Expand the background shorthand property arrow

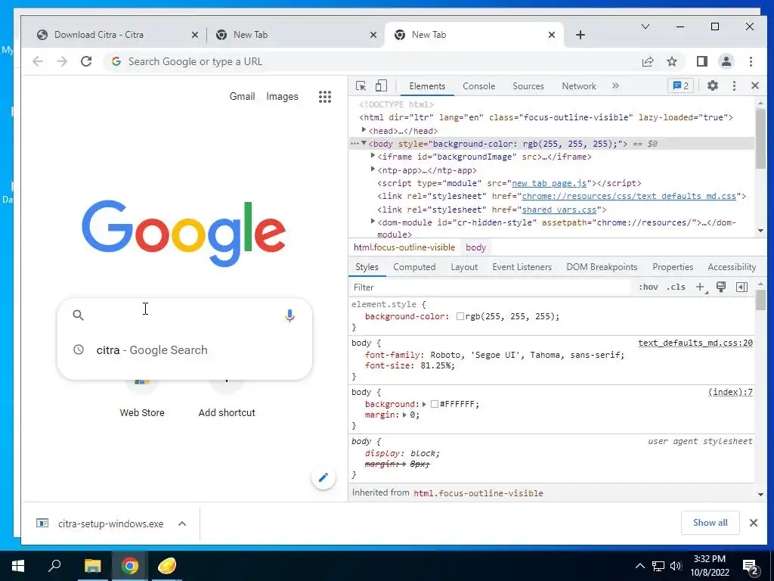click(x=424, y=404)
